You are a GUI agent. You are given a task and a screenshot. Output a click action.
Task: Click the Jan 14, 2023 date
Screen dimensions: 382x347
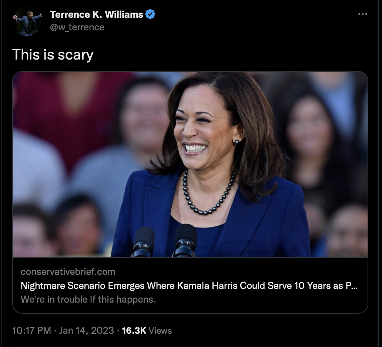(86, 330)
